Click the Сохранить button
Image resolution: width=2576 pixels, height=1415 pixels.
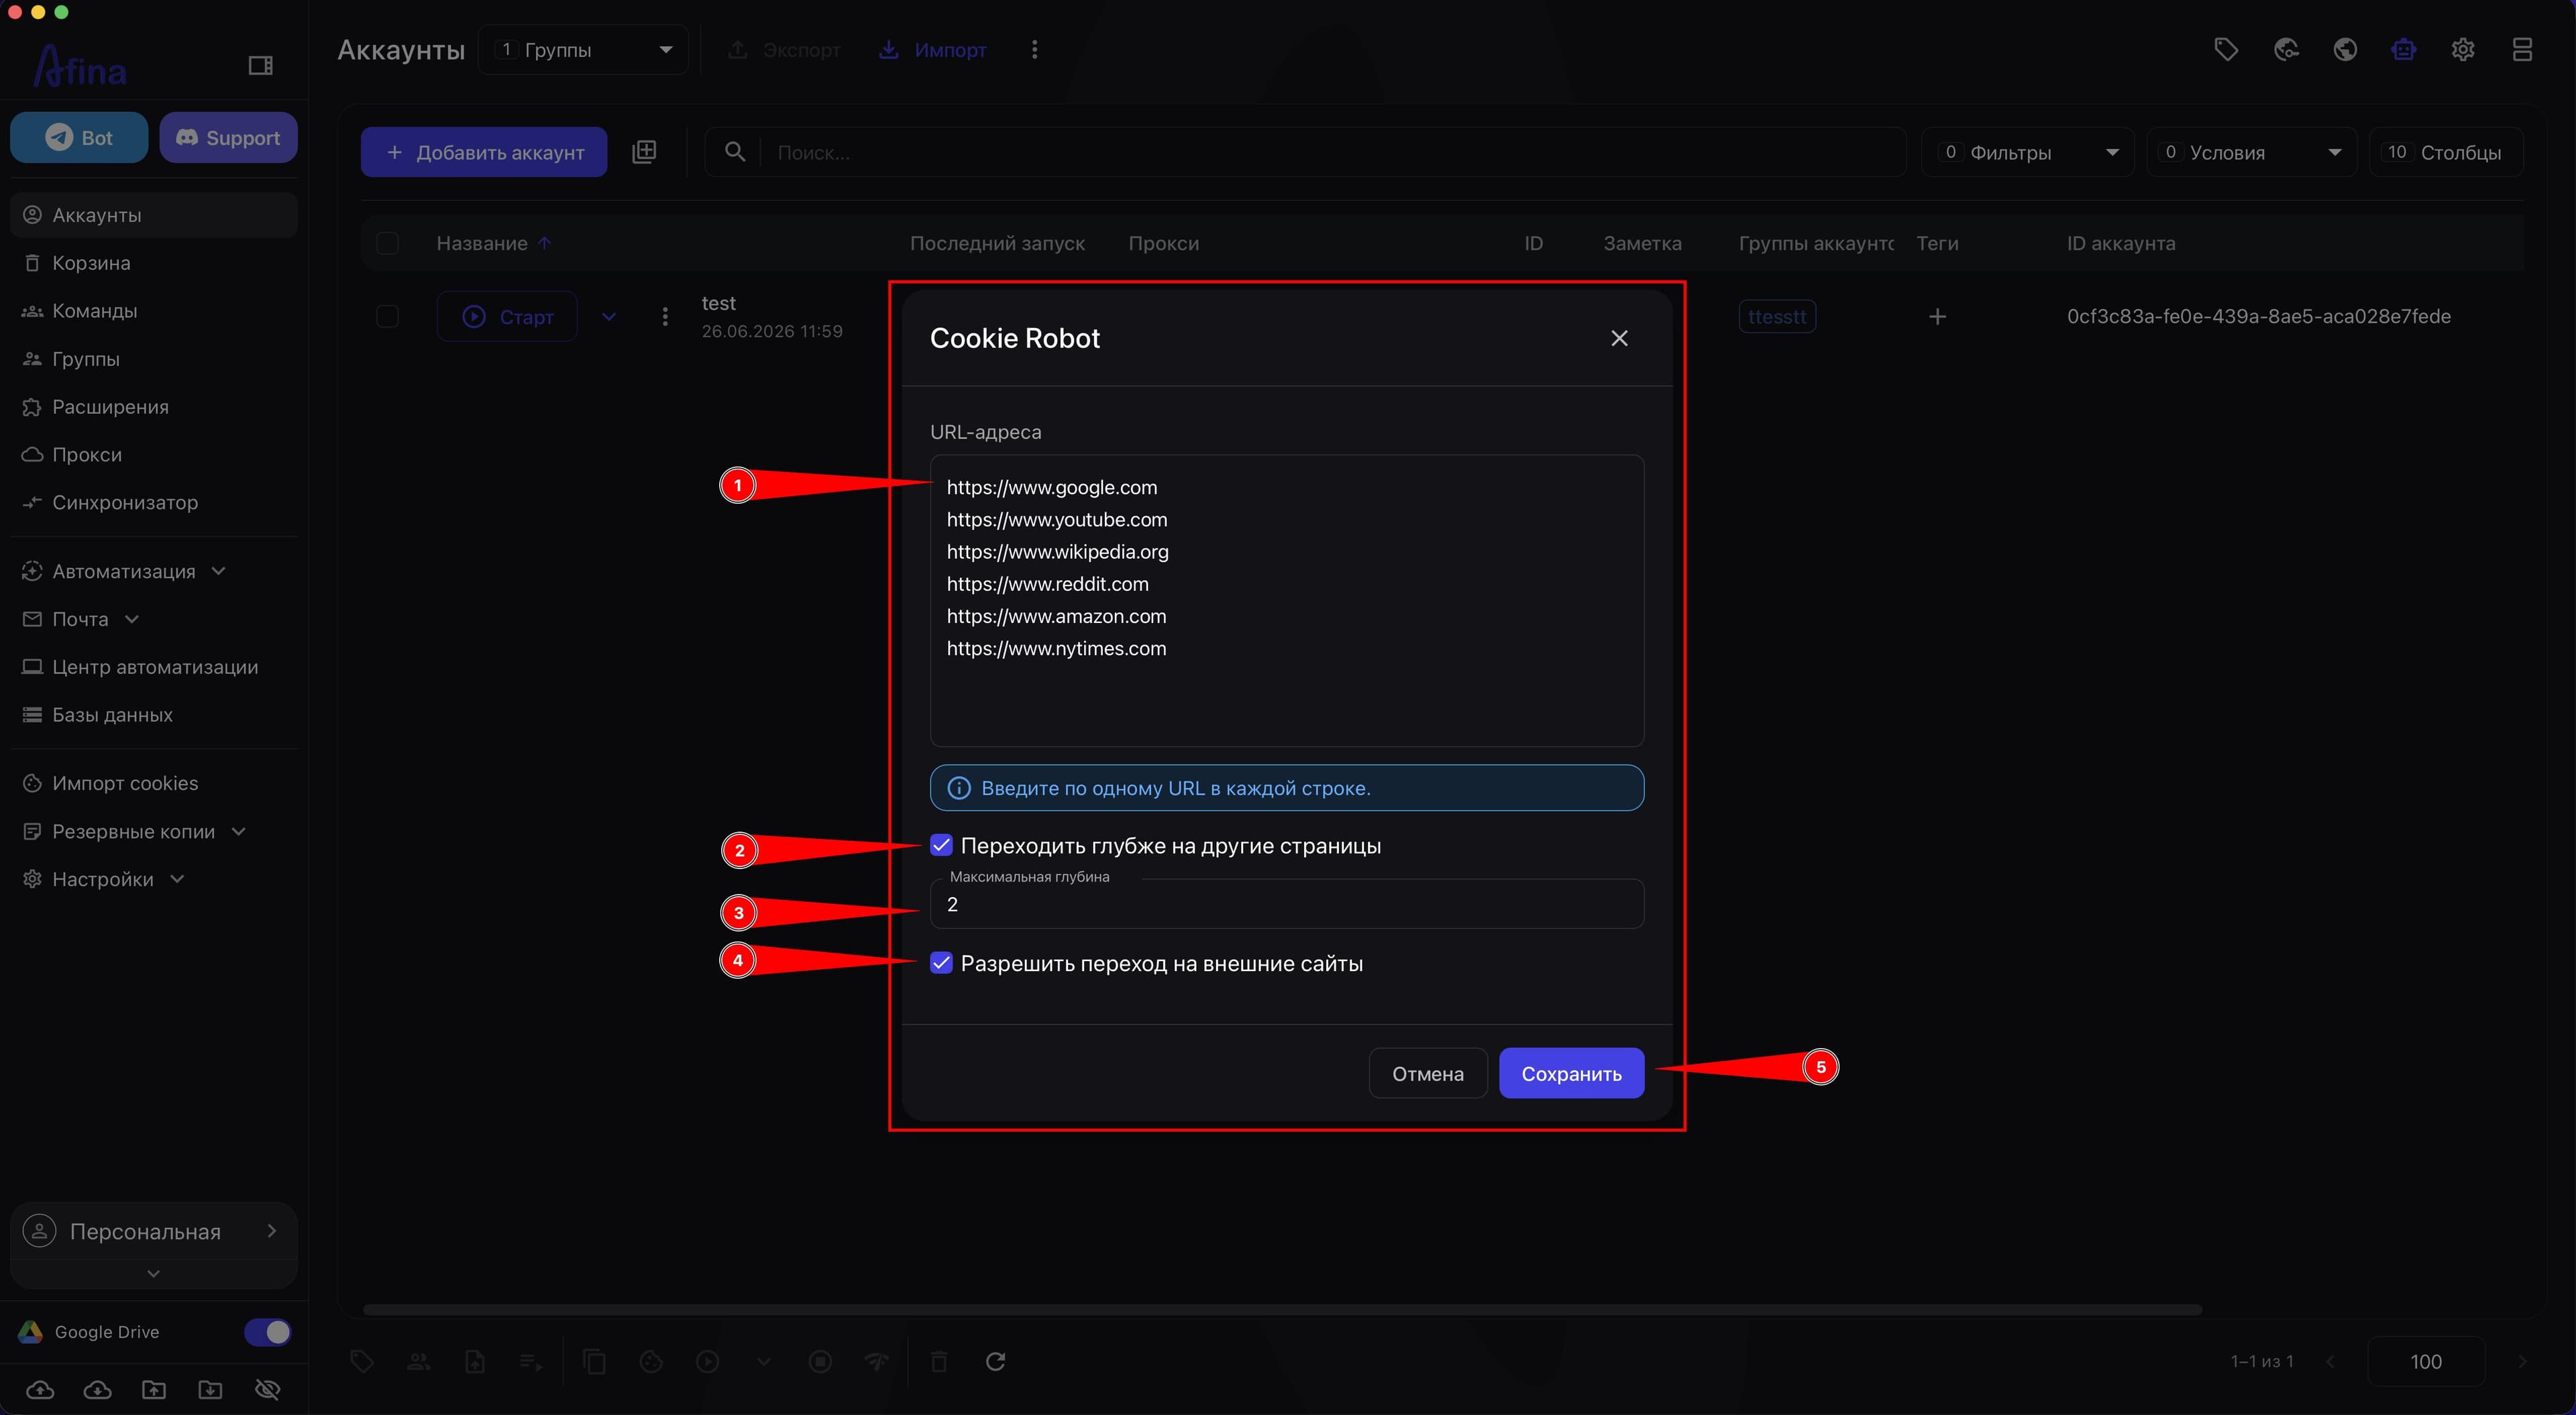(1571, 1073)
